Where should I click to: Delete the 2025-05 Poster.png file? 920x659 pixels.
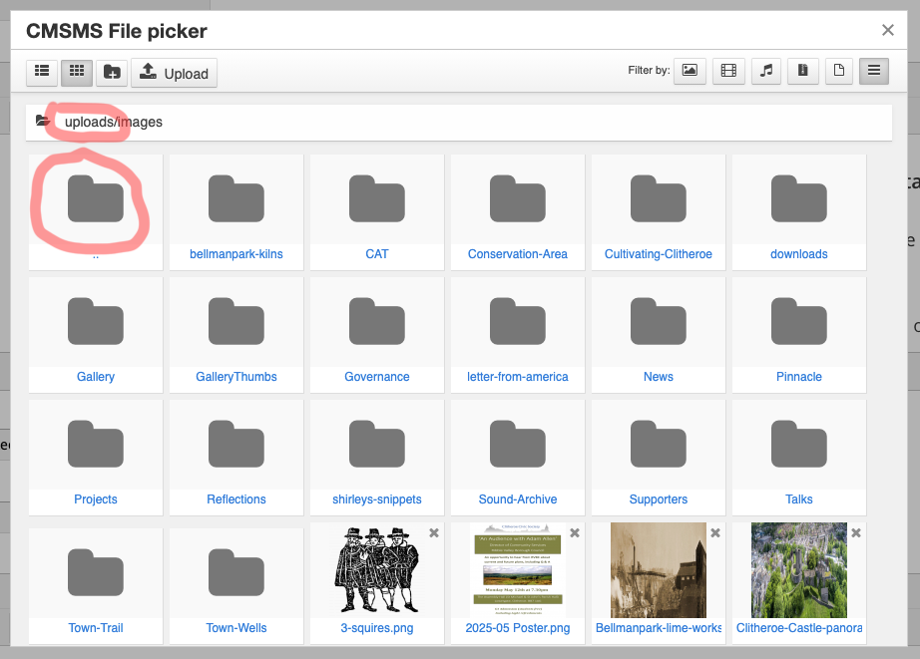(575, 533)
